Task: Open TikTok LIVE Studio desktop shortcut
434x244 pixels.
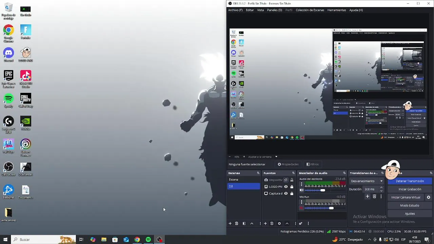Action: point(25,79)
